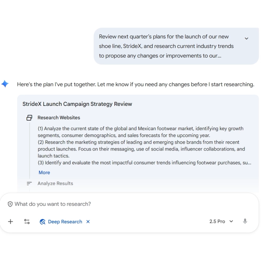Expand the collapsed user prompt chevron

coord(247,39)
